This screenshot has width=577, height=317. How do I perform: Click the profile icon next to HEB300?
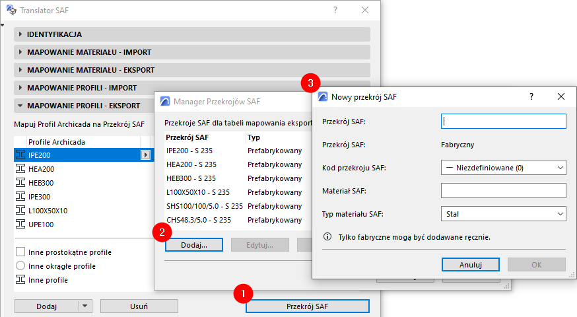pyautogui.click(x=20, y=183)
